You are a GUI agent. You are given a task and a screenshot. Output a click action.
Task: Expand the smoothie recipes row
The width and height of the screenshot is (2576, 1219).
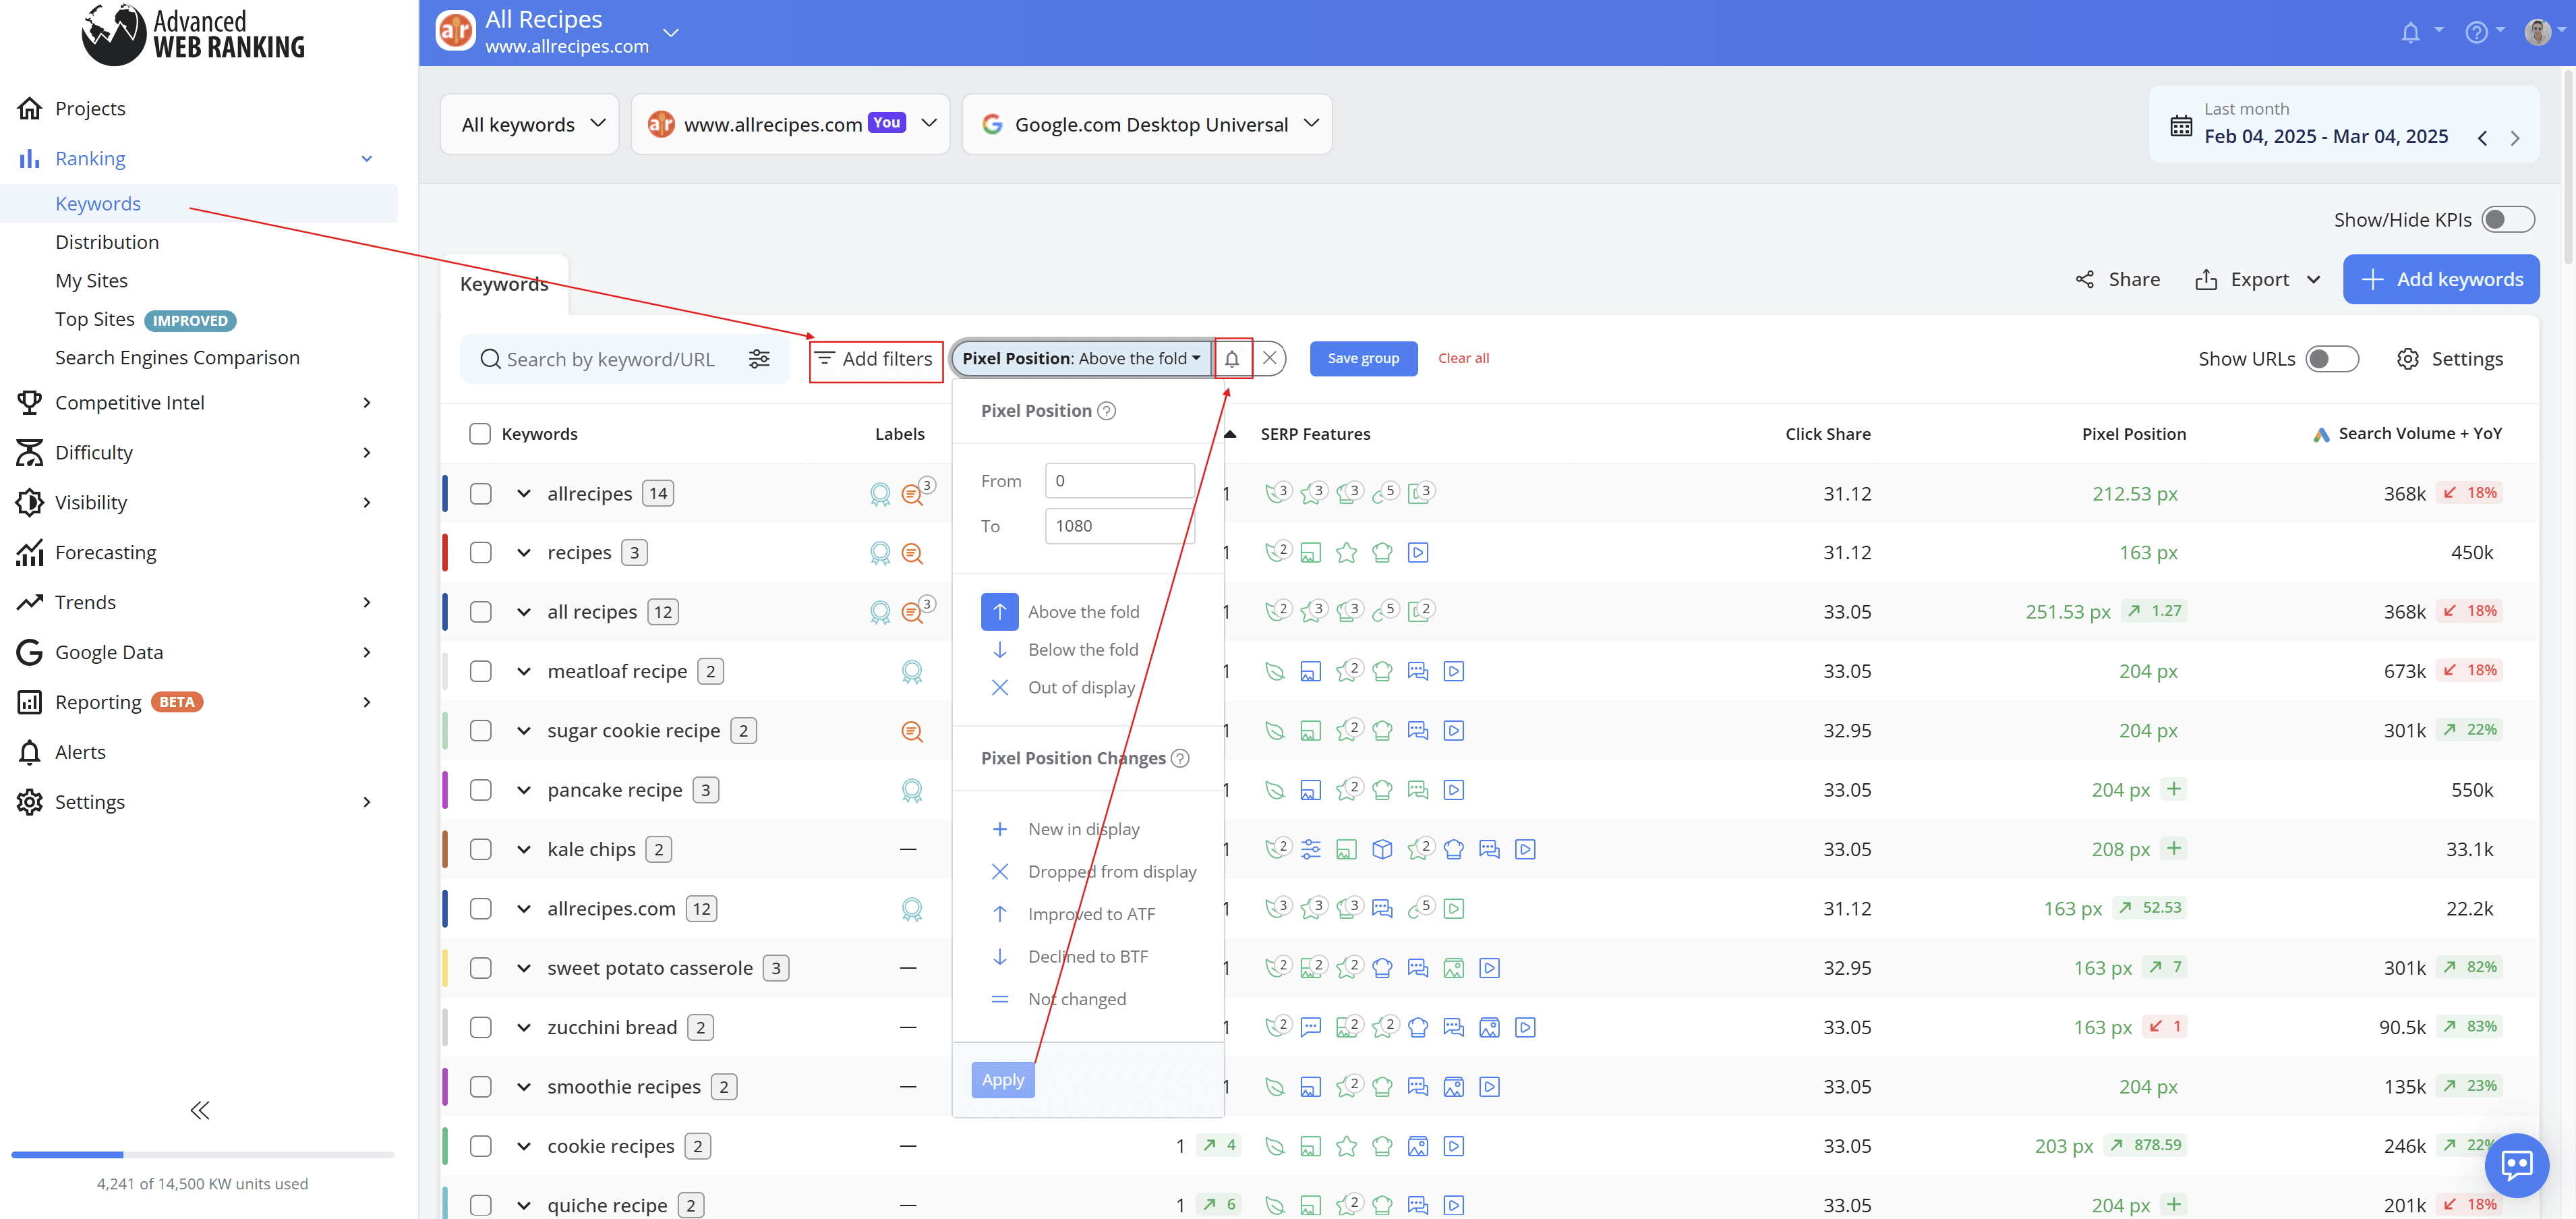click(x=523, y=1087)
